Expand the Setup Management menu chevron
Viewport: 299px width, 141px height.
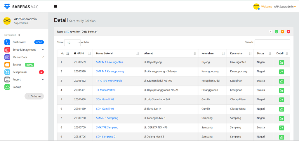tap(43, 49)
